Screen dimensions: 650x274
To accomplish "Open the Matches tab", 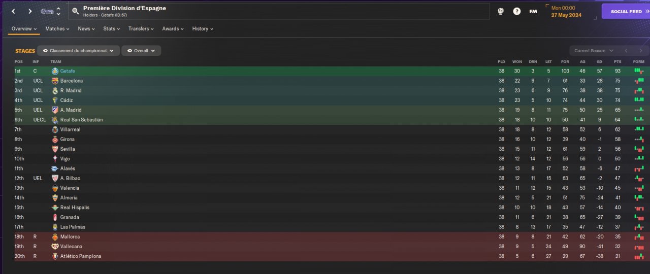I will [57, 29].
